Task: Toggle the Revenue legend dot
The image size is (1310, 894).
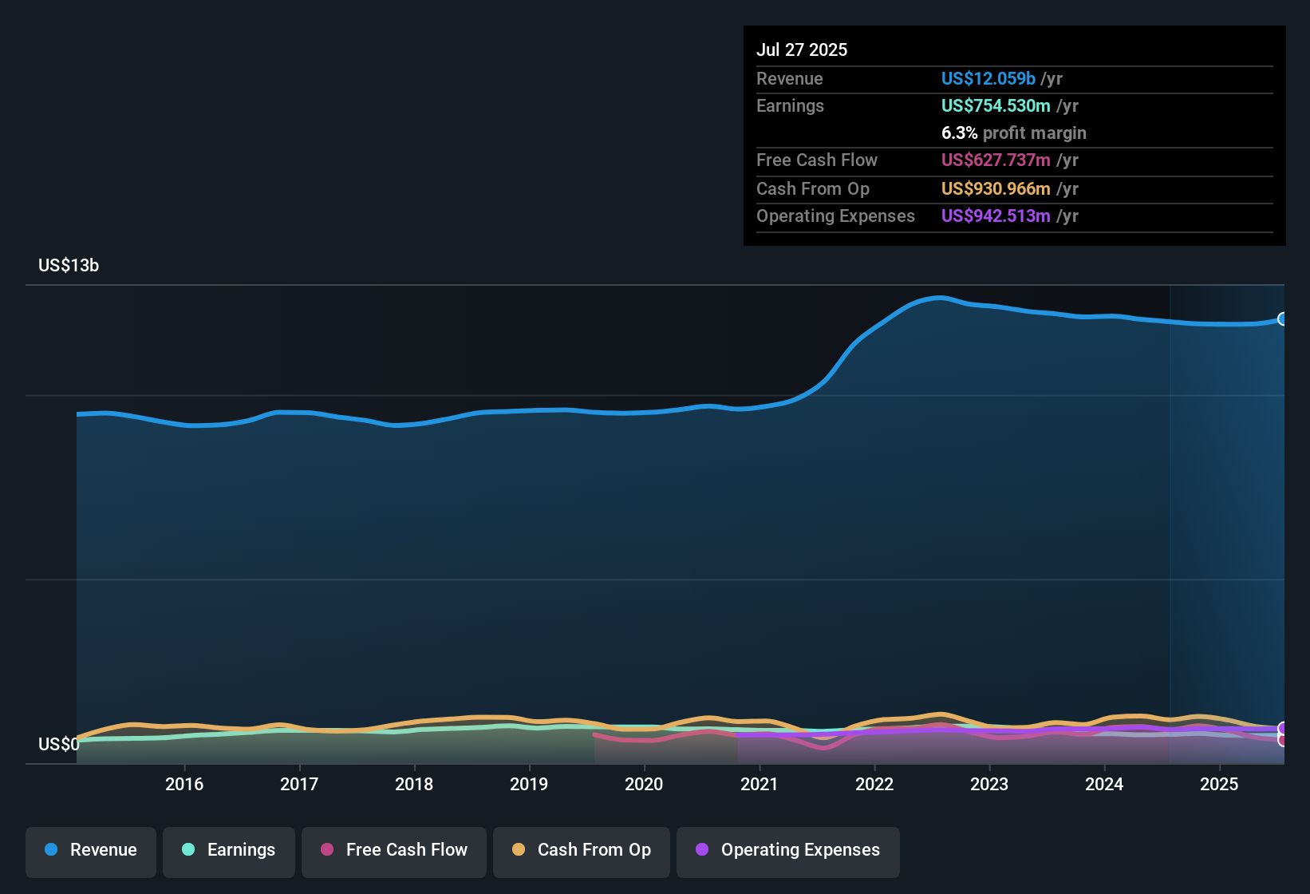Action: pos(51,851)
